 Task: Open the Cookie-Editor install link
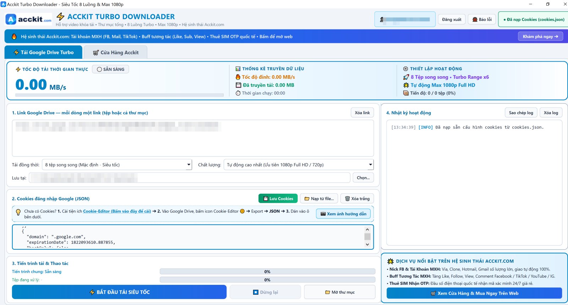(x=117, y=211)
